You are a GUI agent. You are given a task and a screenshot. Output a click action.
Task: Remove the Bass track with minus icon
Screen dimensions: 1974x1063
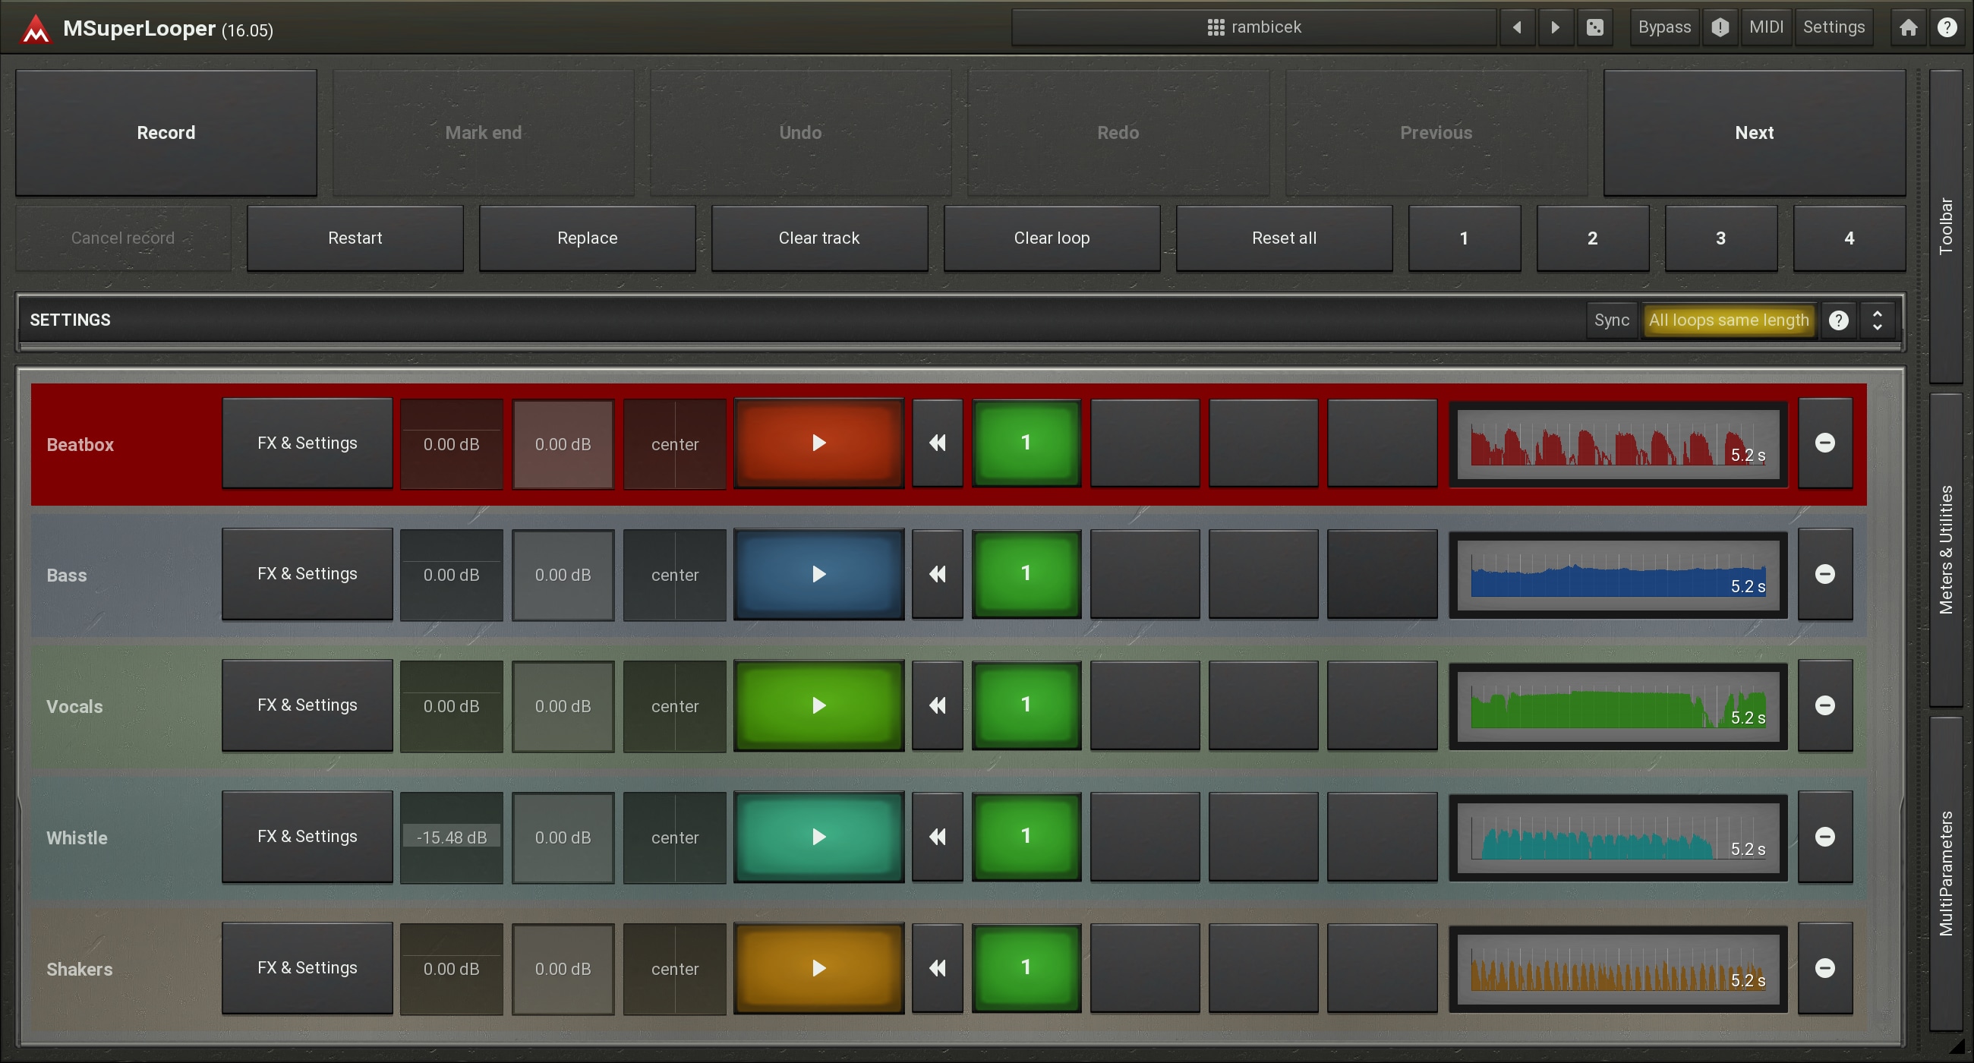point(1824,574)
